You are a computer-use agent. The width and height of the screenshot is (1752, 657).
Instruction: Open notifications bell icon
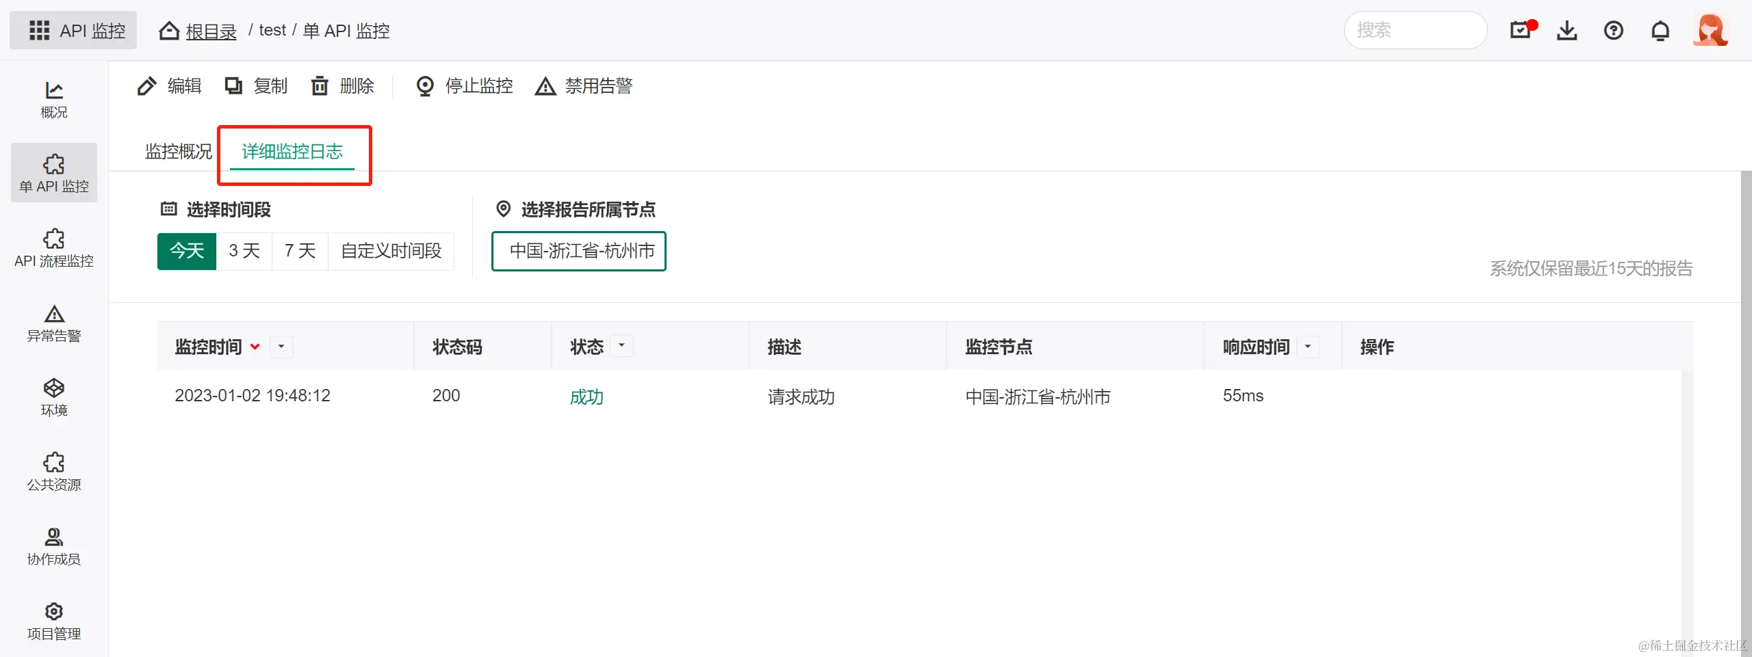tap(1660, 31)
